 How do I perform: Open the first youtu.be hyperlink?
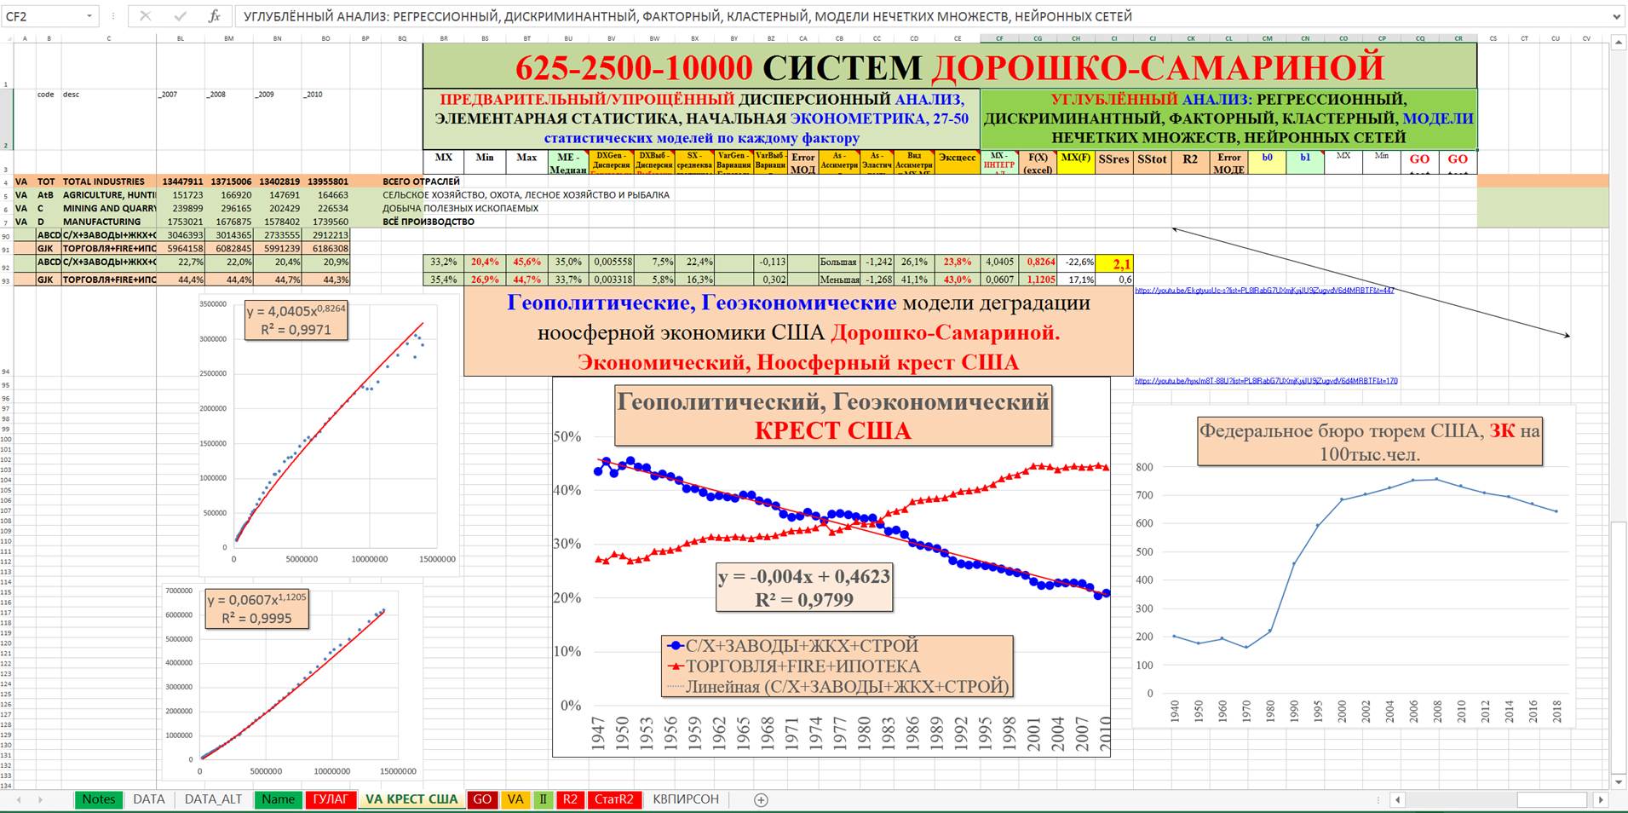(1264, 291)
